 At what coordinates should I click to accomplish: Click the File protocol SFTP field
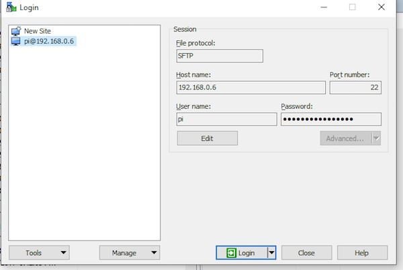tap(220, 56)
